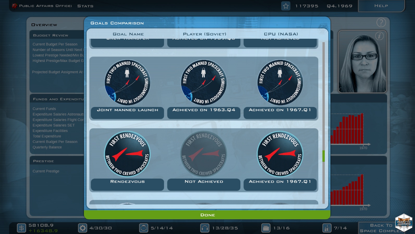
Task: Click the gear icon beside 4/30/30
Action: tap(83, 228)
